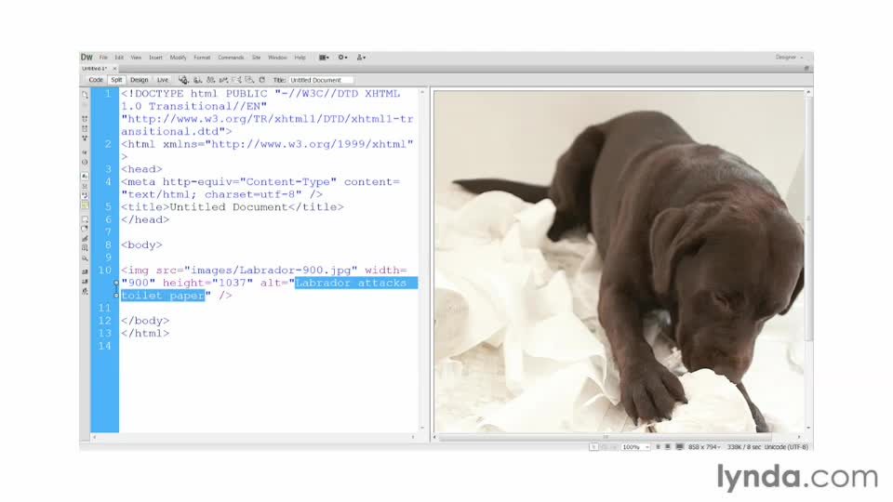Click the "338K / 8 sec" download size readout
This screenshot has height=502, width=893.
[x=744, y=447]
